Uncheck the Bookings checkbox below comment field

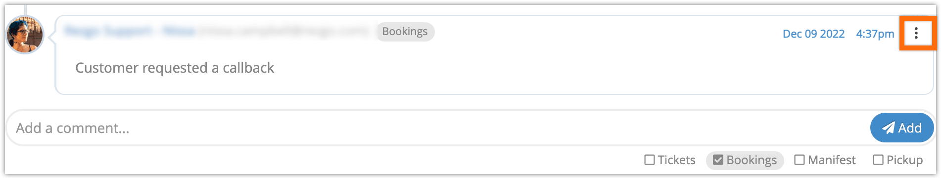[718, 160]
